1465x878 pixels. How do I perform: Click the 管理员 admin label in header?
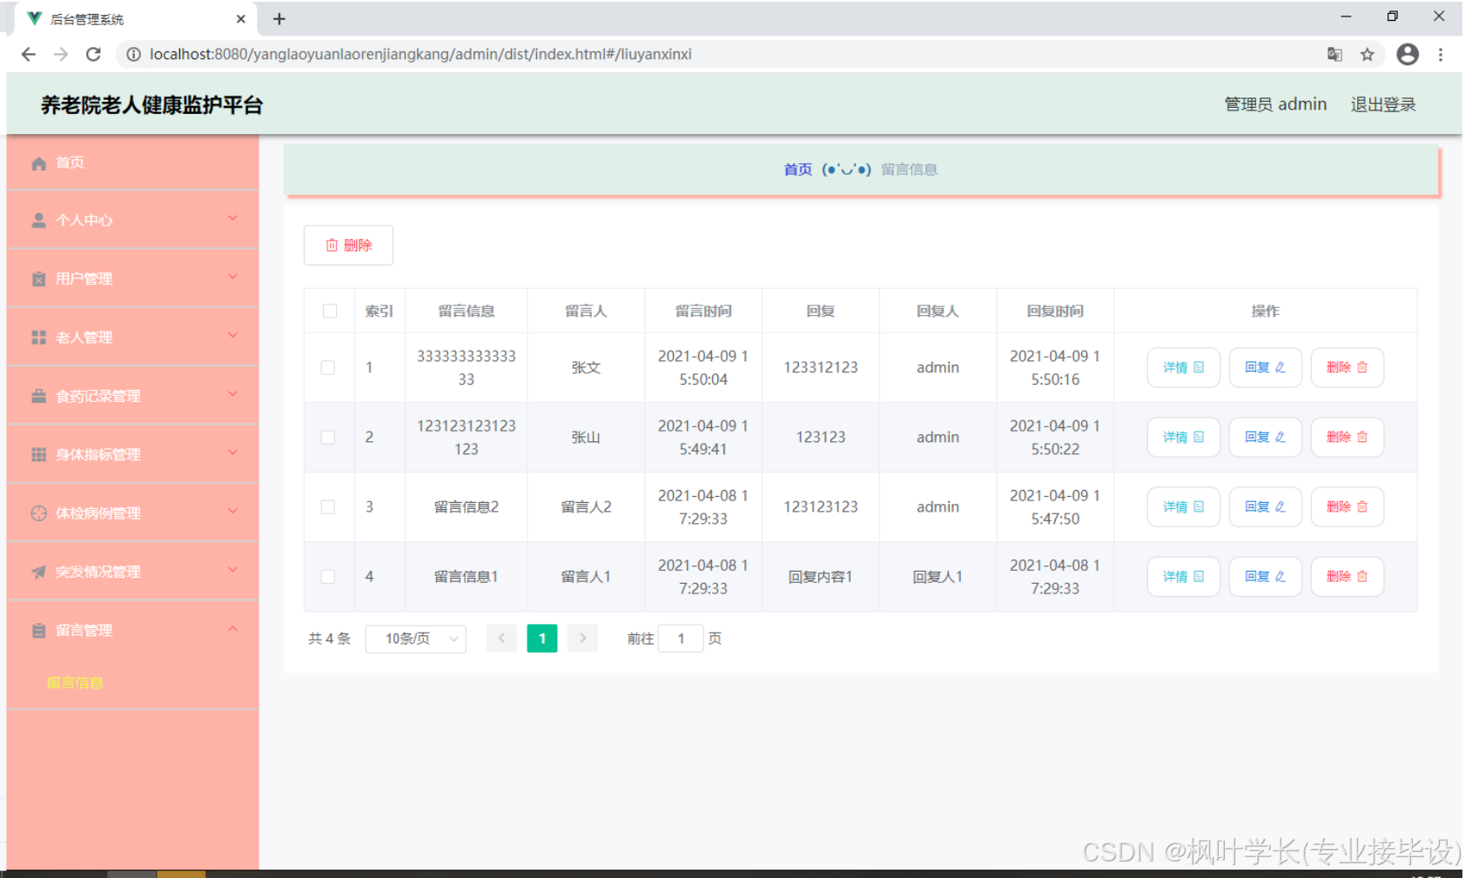coord(1275,104)
